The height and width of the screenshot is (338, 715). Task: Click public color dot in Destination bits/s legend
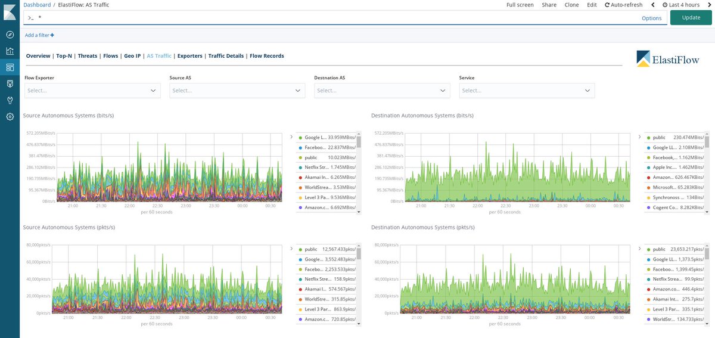tap(648, 138)
